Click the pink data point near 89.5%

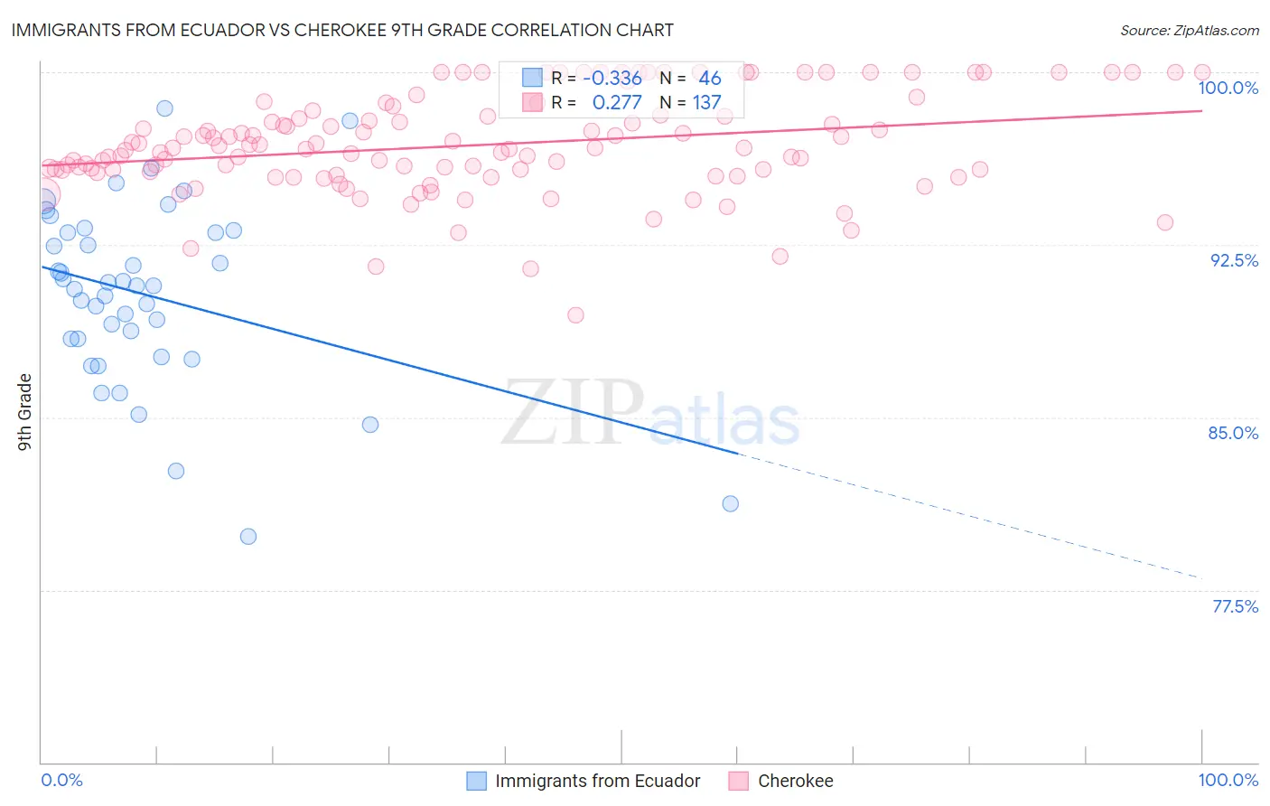(x=575, y=315)
